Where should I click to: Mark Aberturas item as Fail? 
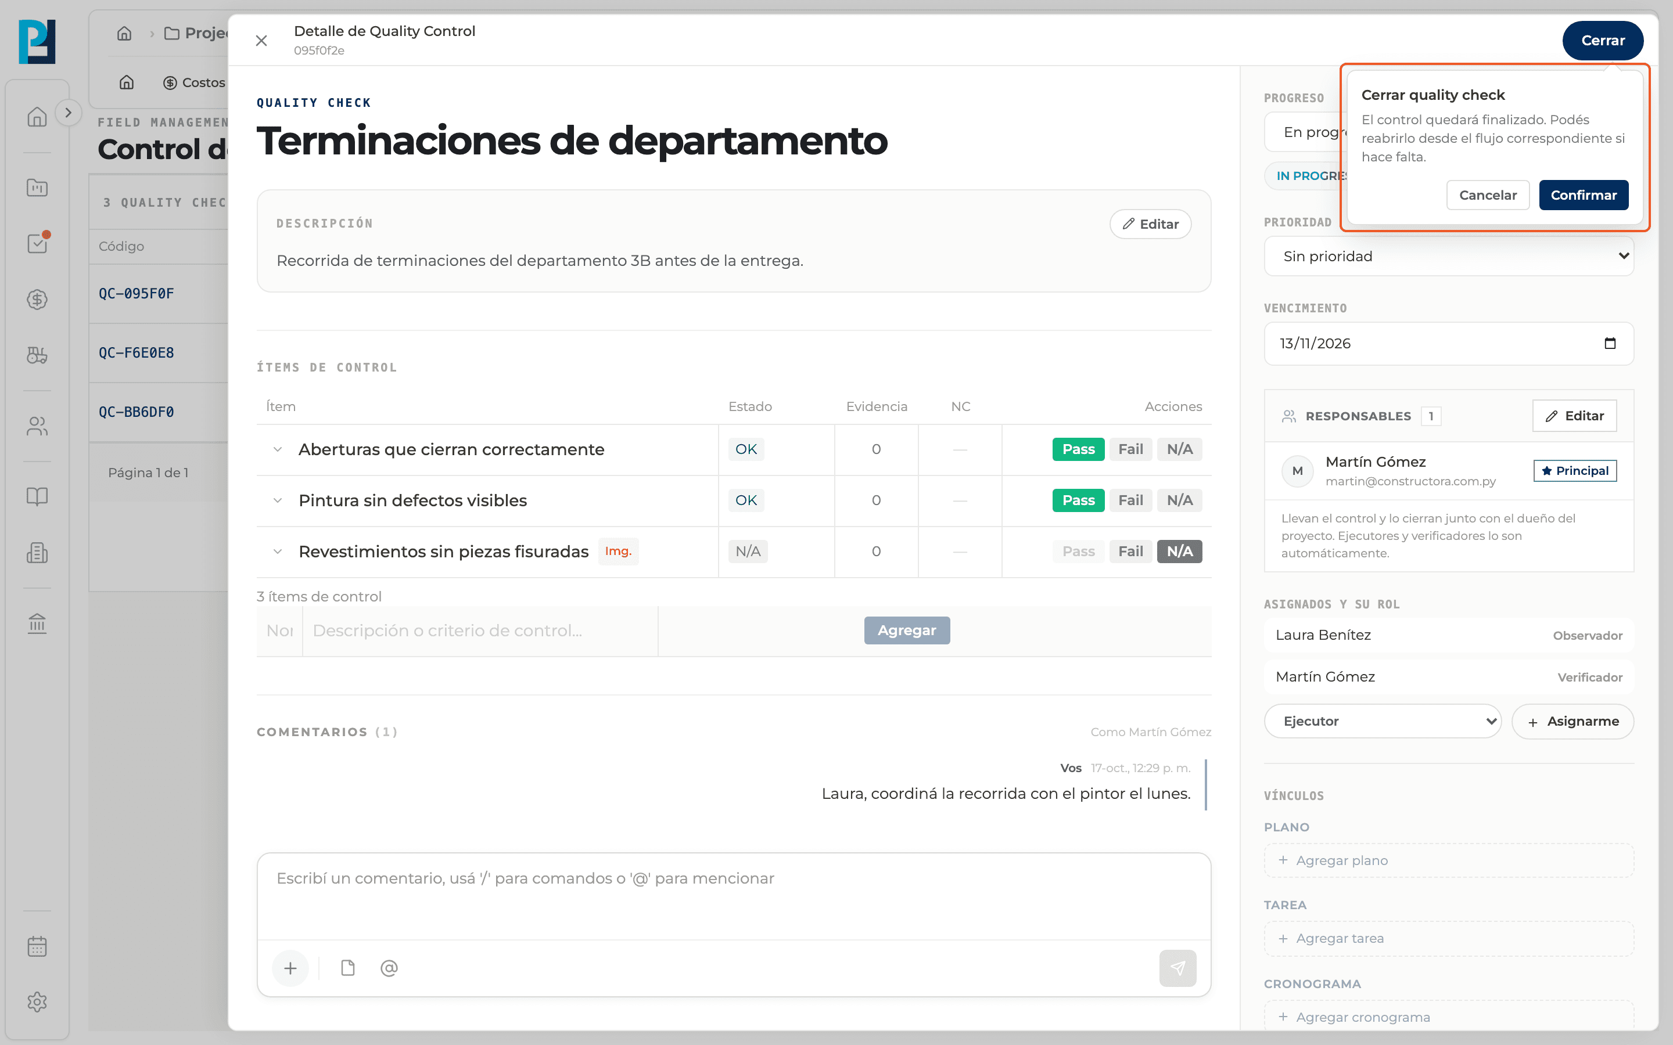1131,449
